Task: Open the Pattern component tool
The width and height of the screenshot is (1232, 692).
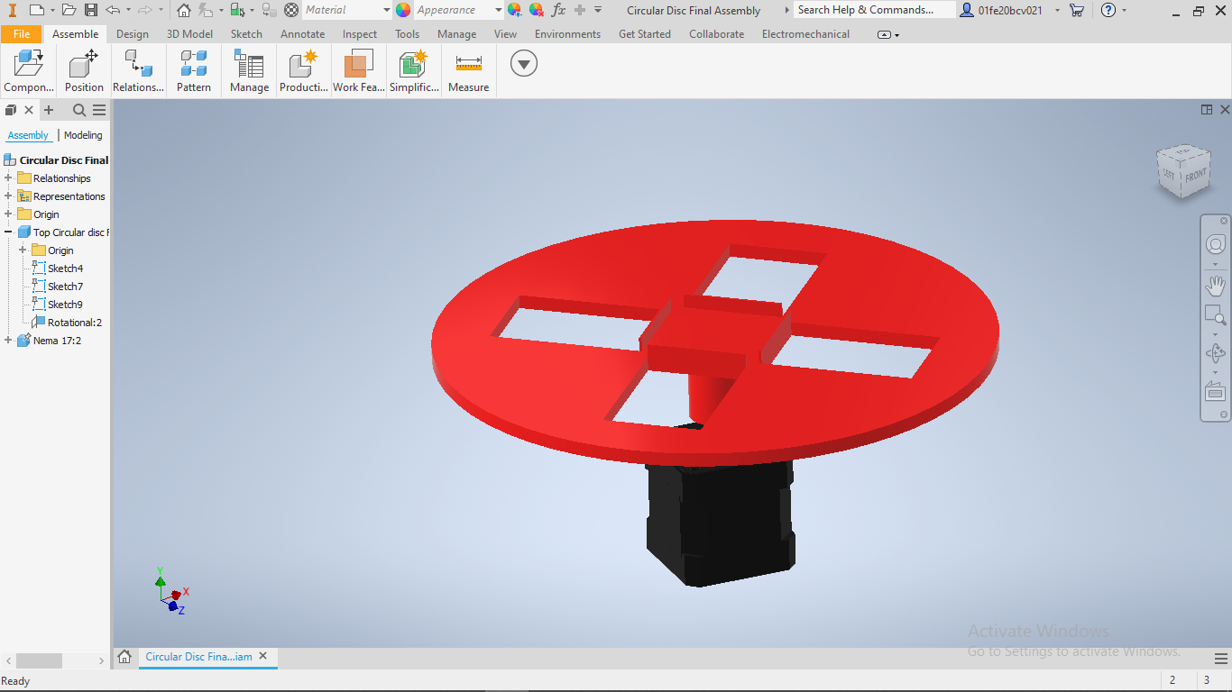Action: tap(193, 71)
